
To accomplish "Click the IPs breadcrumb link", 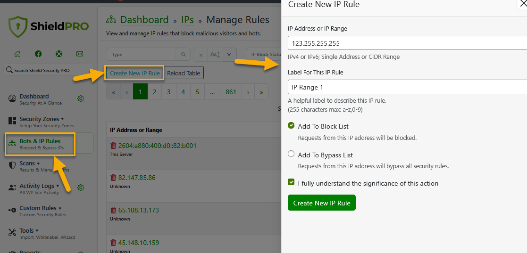I will pyautogui.click(x=188, y=20).
